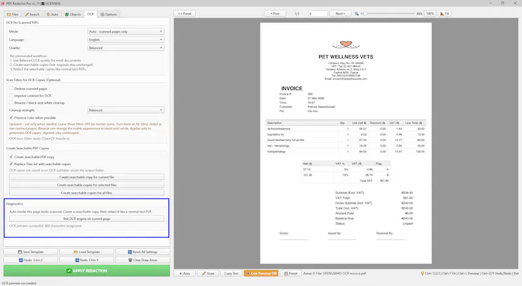
Task: Click the OCR tab
Action: point(91,14)
